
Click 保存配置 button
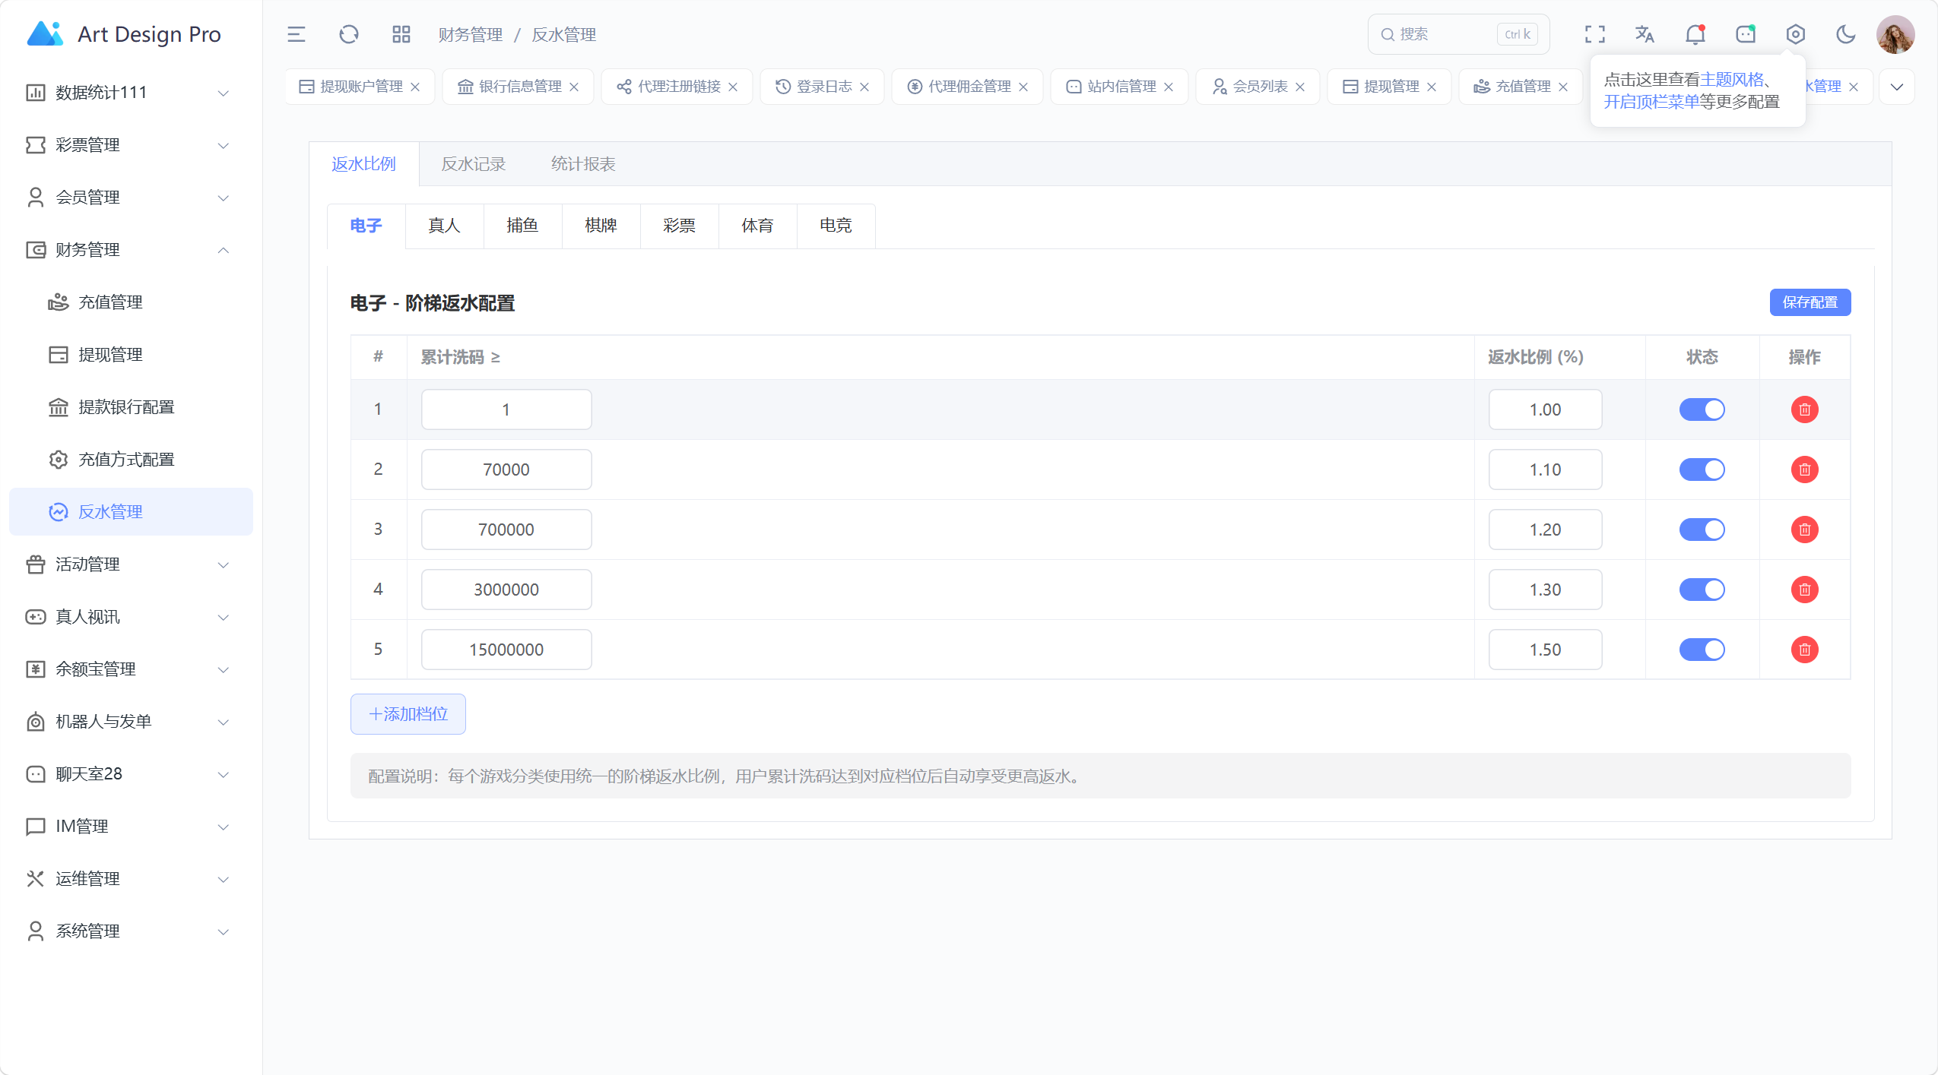pyautogui.click(x=1810, y=302)
